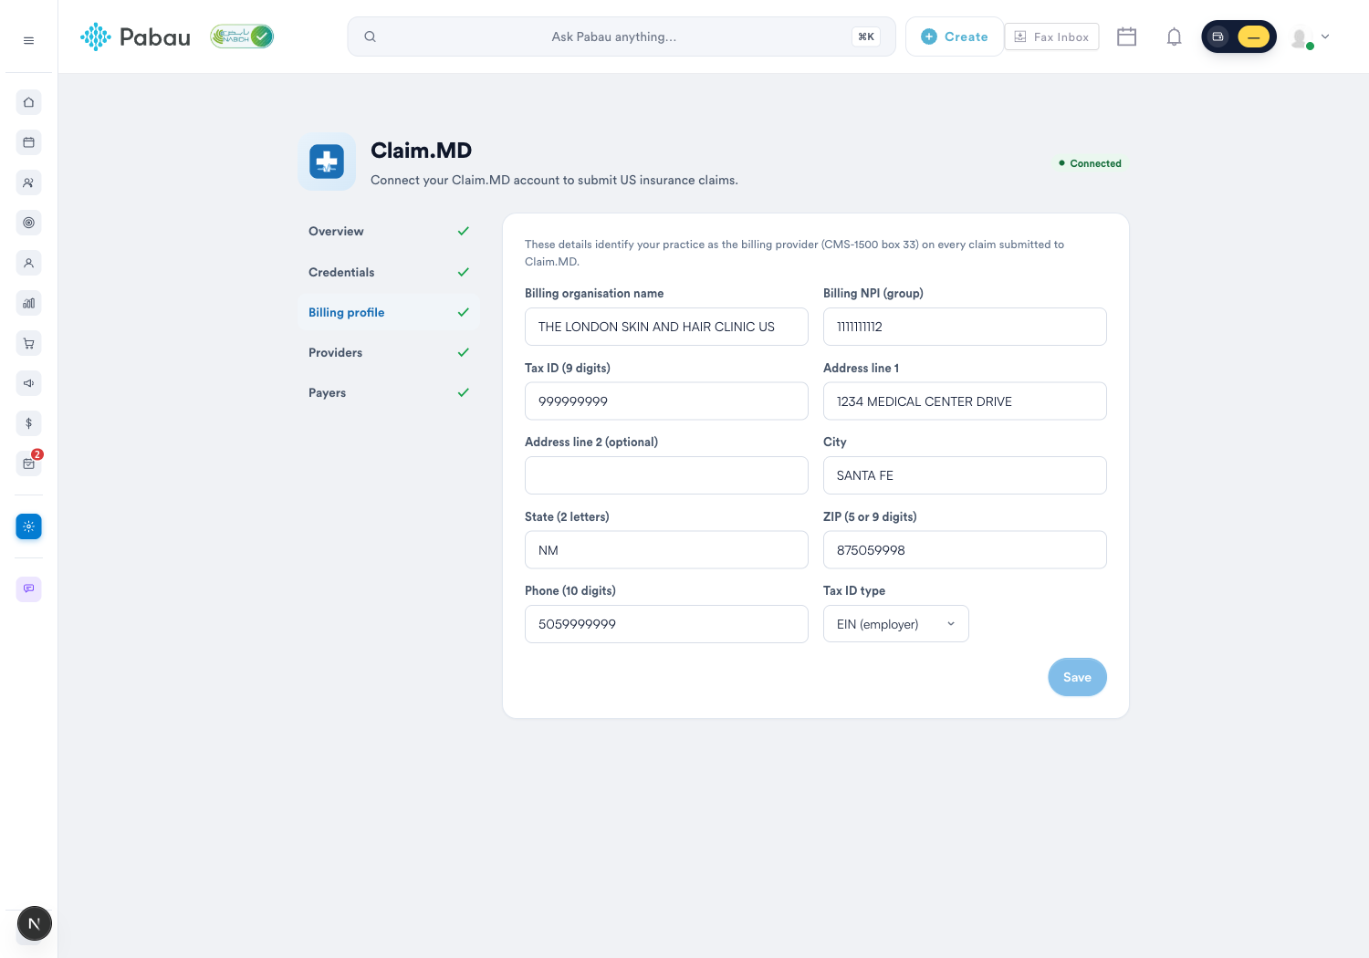Go to the Home sidebar icon
The height and width of the screenshot is (958, 1369).
(28, 102)
